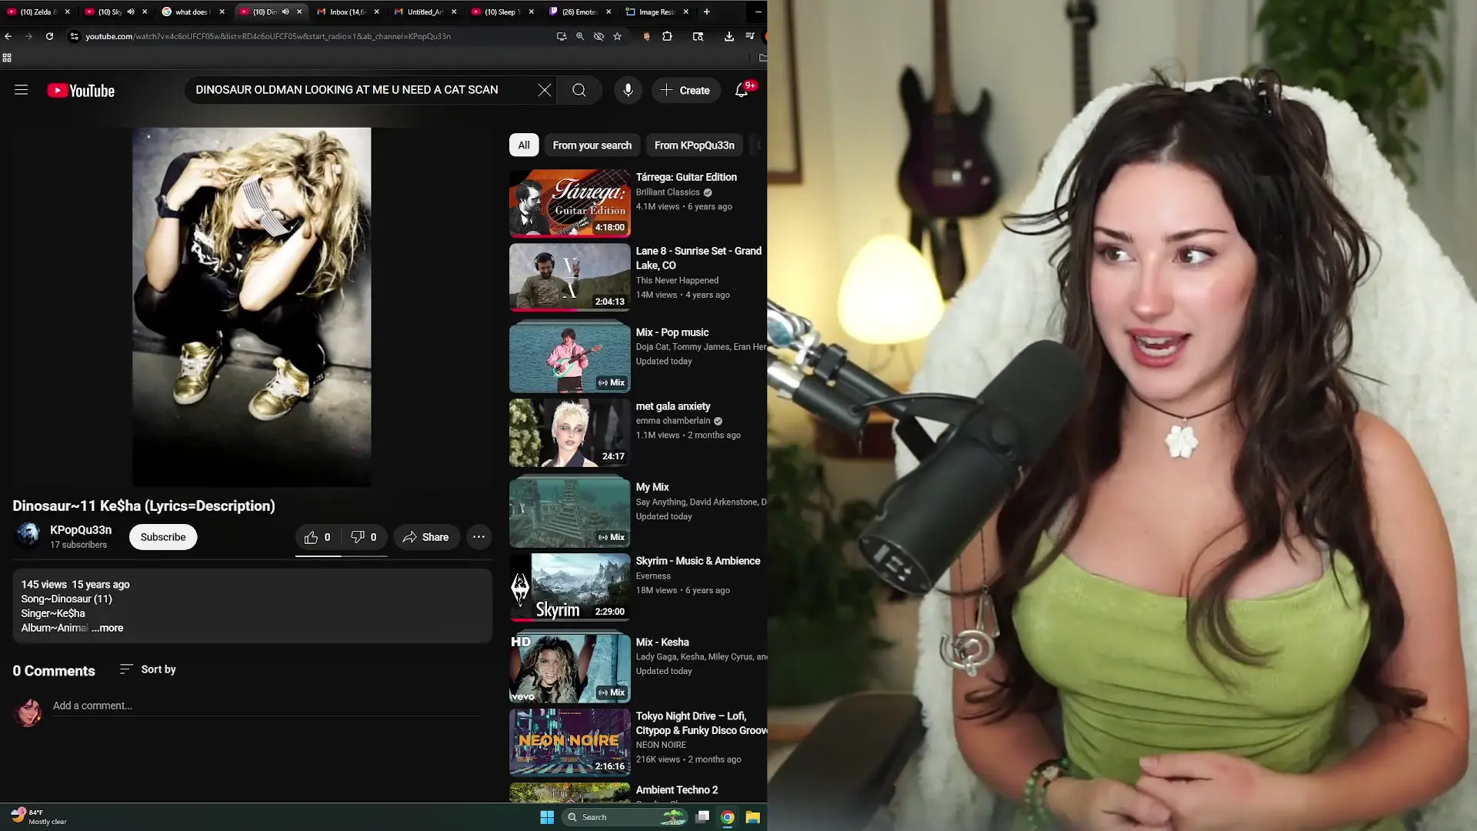The width and height of the screenshot is (1477, 831).
Task: Open the YouTube hamburger guide menu
Action: (22, 90)
